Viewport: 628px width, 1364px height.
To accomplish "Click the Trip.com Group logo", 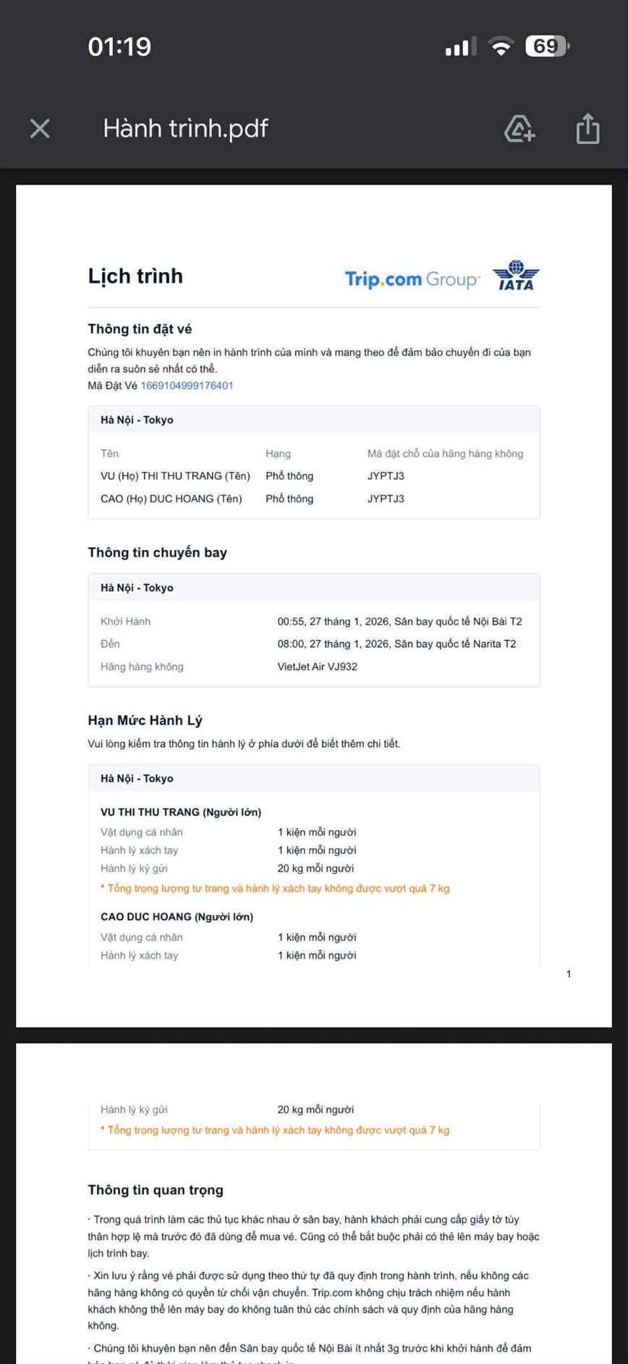I will (412, 279).
